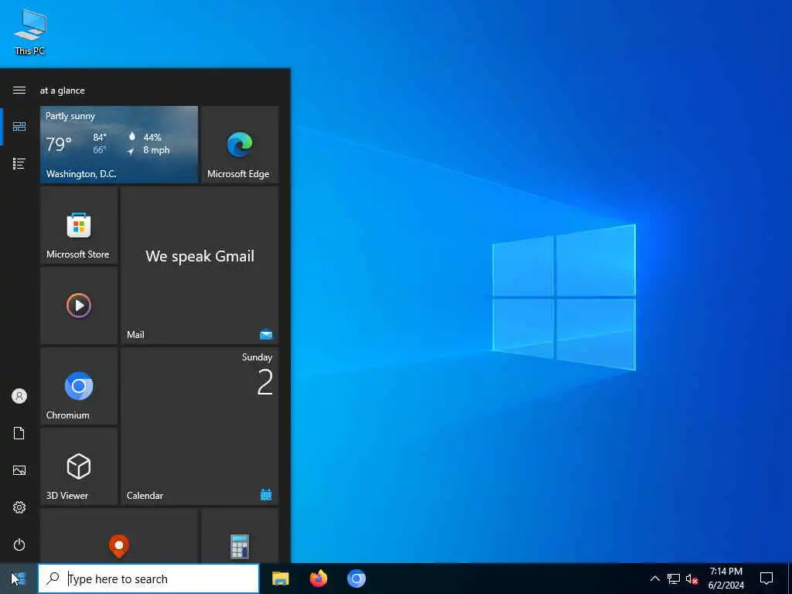Viewport: 792px width, 594px height.
Task: Expand the Start menu hamburger button
Action: point(19,90)
